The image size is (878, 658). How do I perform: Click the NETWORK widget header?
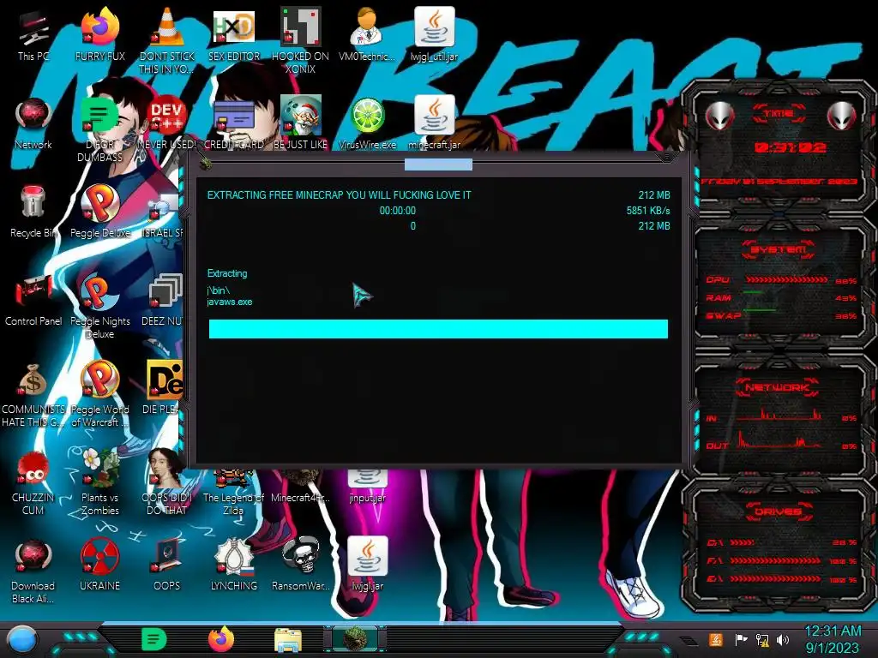pyautogui.click(x=777, y=387)
